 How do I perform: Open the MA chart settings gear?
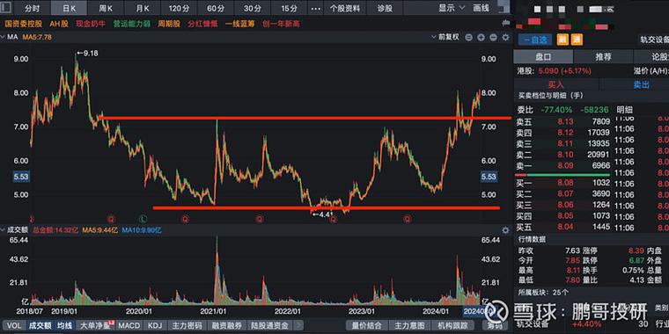(x=505, y=38)
